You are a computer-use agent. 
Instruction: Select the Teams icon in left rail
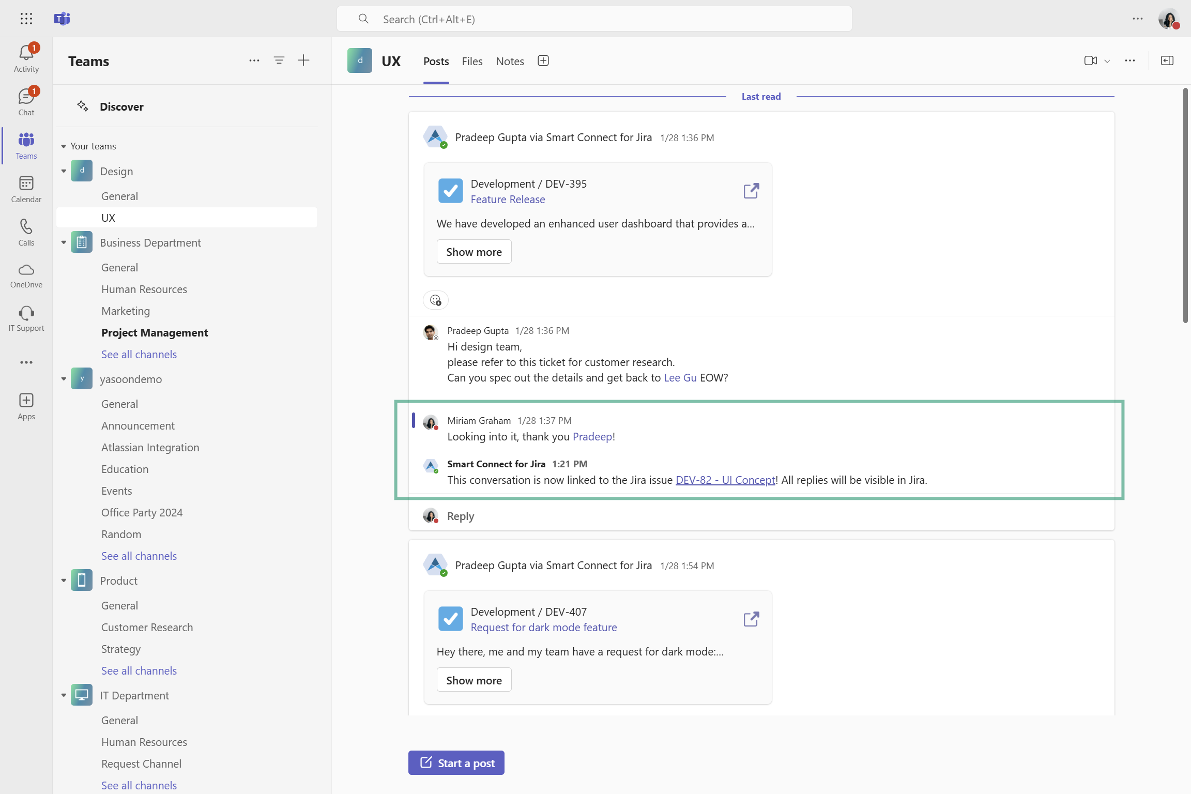(x=26, y=145)
